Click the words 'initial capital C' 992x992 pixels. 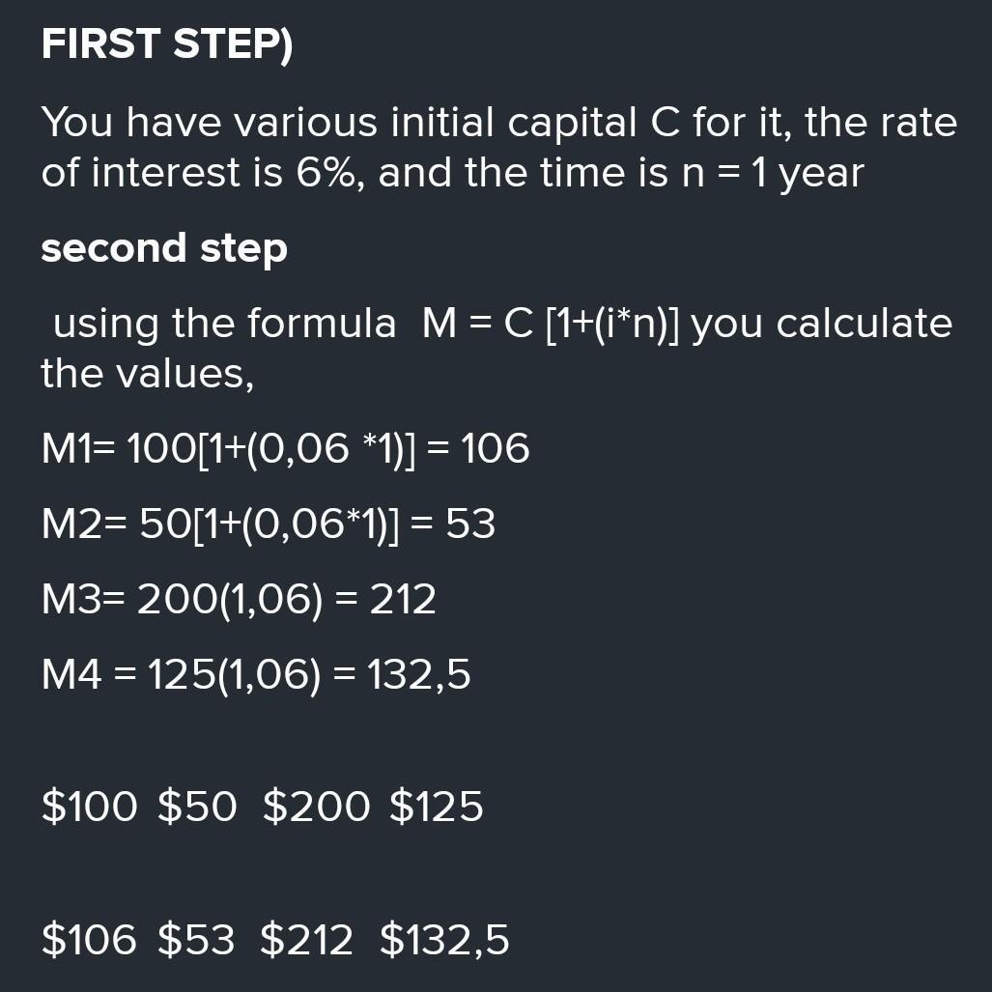(x=535, y=122)
